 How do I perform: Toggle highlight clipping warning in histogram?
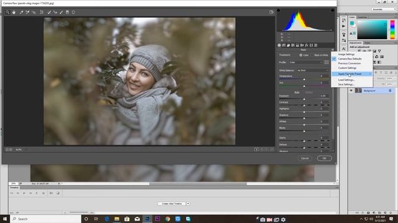click(333, 11)
